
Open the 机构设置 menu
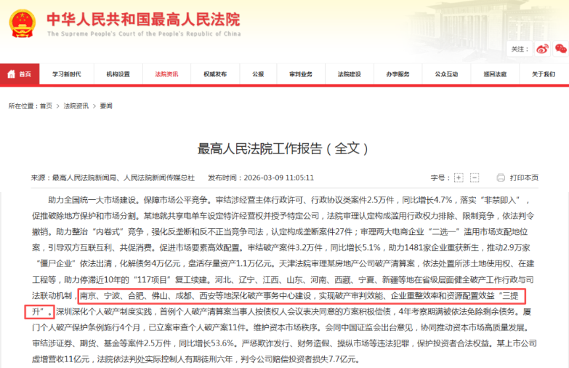(x=118, y=74)
